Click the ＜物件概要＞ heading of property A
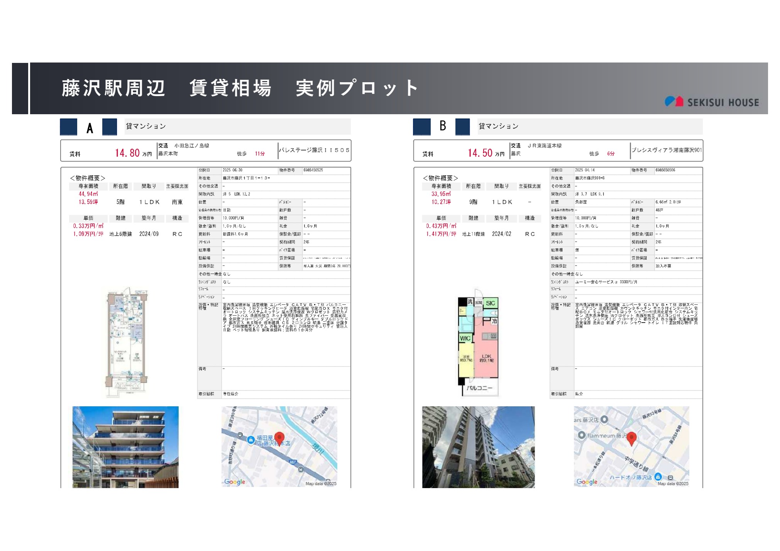 pos(88,178)
